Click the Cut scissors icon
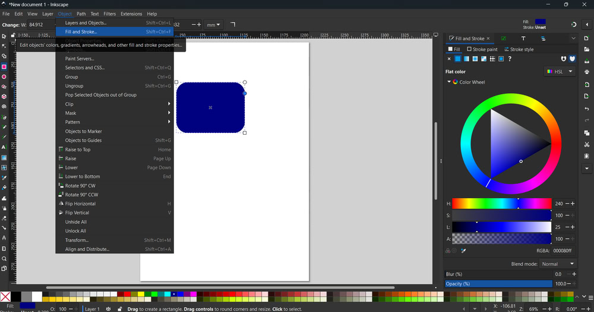This screenshot has height=312, width=594. [586, 145]
